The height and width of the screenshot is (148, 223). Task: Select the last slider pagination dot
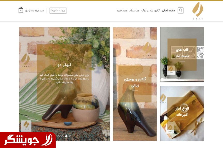click(70, 136)
